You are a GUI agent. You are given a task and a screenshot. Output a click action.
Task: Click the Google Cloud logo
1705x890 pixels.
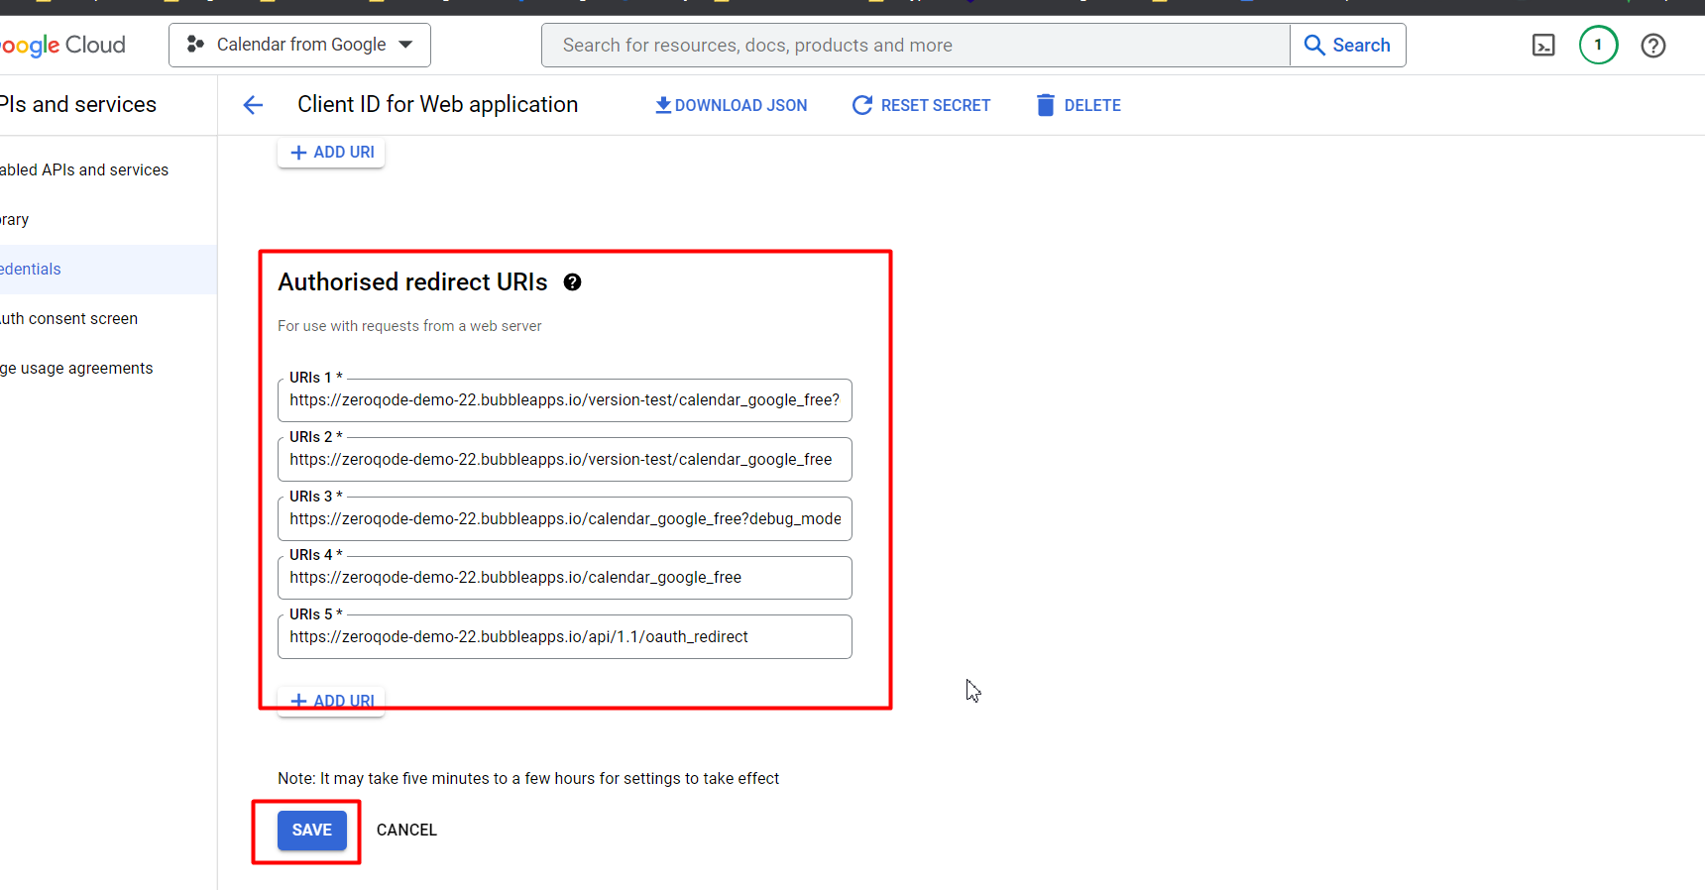click(x=62, y=46)
